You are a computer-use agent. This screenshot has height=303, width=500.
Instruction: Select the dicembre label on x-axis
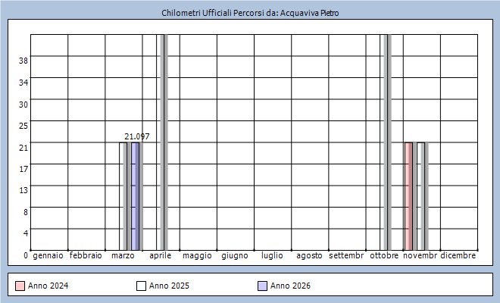coord(458,256)
